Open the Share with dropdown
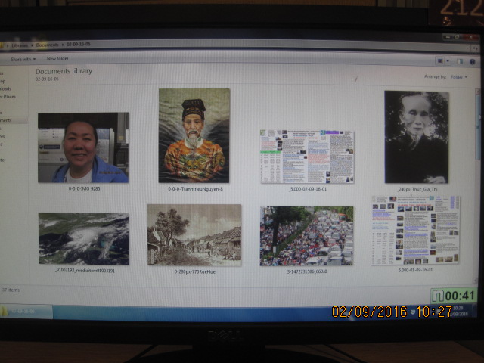Image resolution: width=484 pixels, height=363 pixels. pos(23,59)
